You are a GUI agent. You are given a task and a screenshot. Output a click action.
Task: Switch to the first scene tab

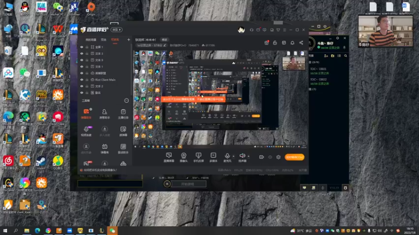pyautogui.click(x=91, y=40)
